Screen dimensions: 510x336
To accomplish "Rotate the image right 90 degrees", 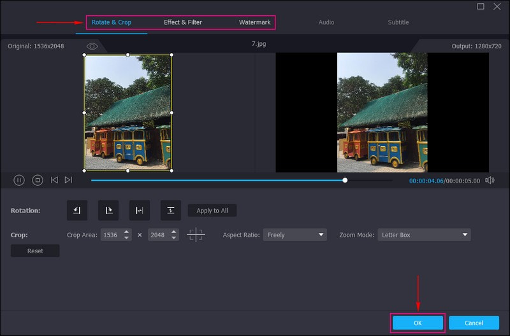I will click(x=108, y=211).
